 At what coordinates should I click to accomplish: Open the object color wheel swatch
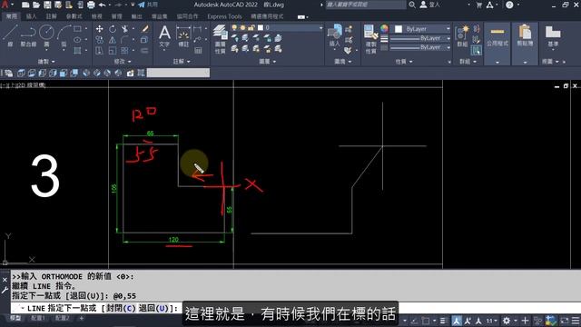384,28
